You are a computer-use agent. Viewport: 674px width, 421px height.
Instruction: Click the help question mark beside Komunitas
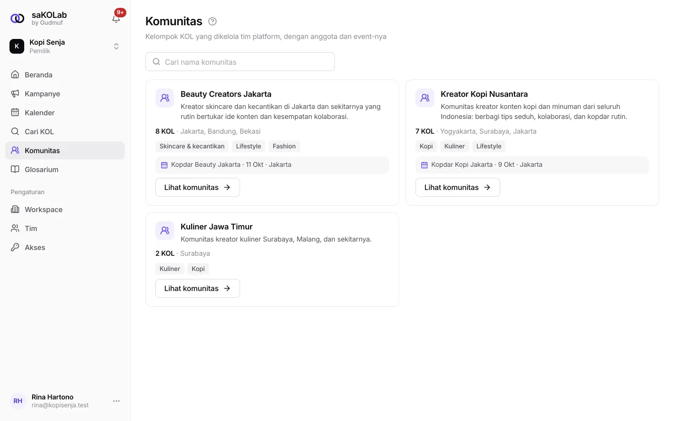click(x=213, y=22)
